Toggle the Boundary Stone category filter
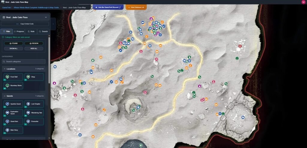Image resolution: width=307 pixels, height=148 pixels. click(13, 86)
